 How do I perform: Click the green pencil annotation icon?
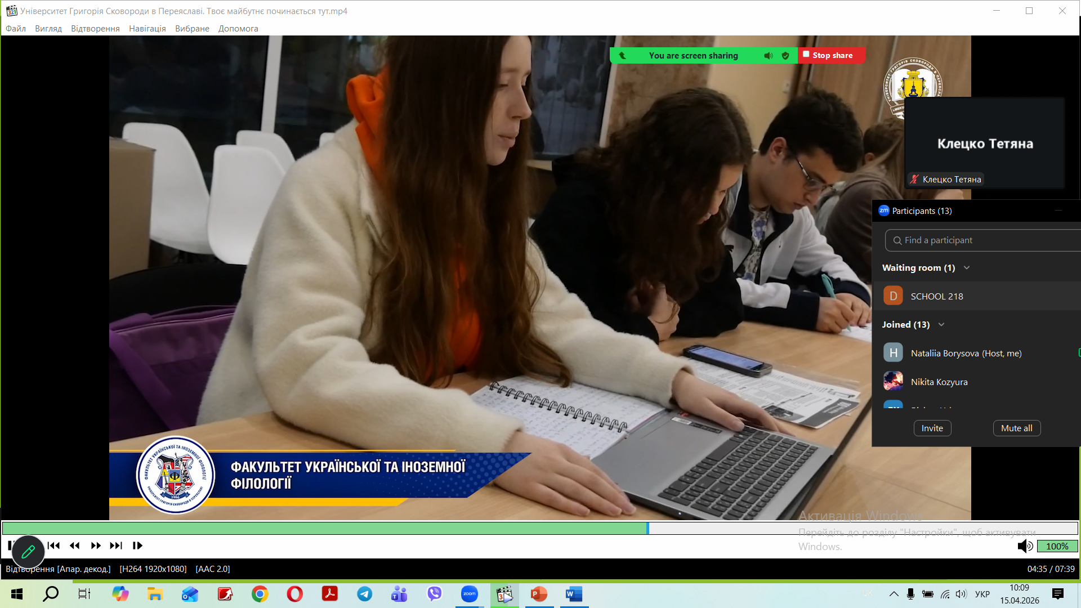pyautogui.click(x=28, y=552)
